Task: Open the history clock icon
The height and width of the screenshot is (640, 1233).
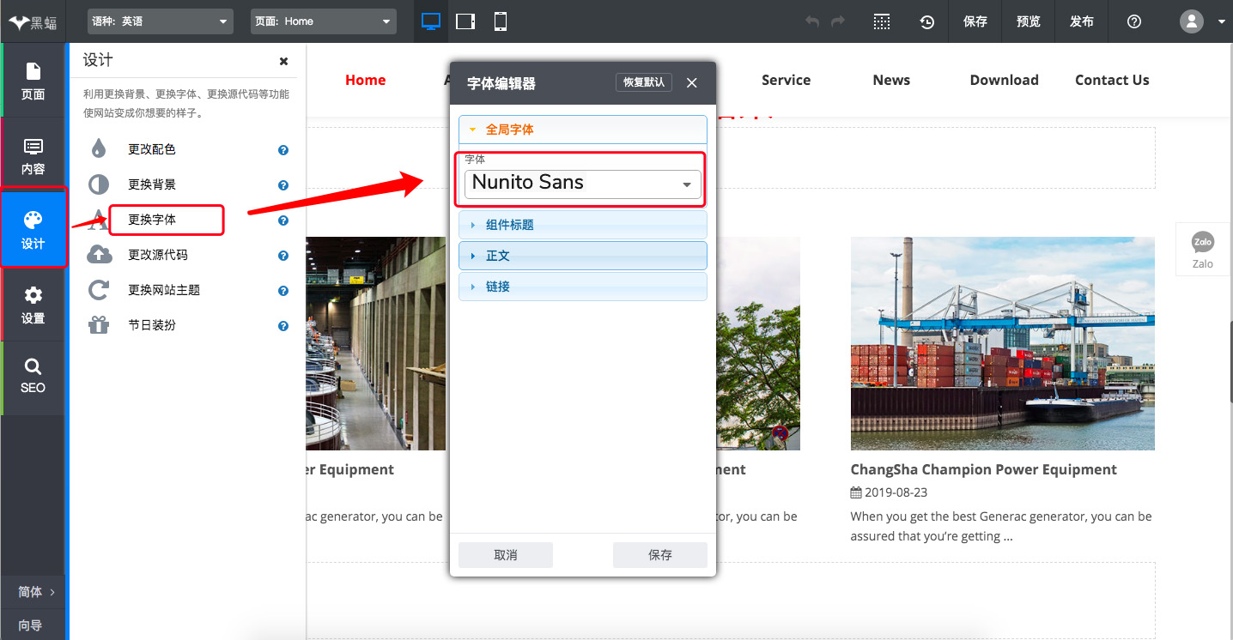Action: click(927, 22)
